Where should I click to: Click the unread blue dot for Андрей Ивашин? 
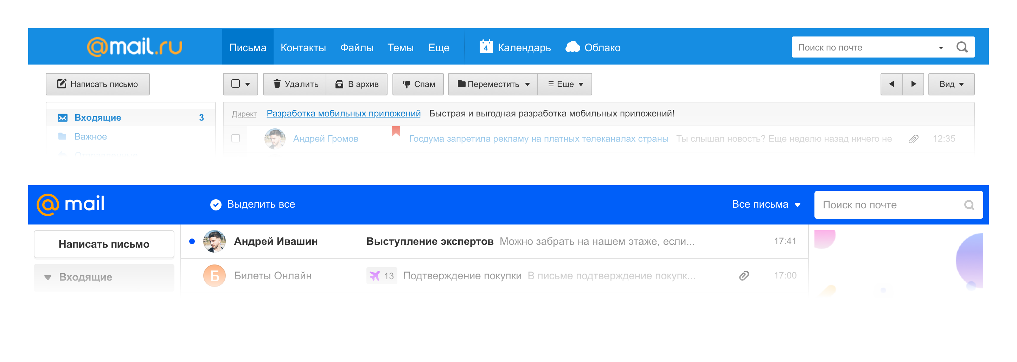[192, 241]
